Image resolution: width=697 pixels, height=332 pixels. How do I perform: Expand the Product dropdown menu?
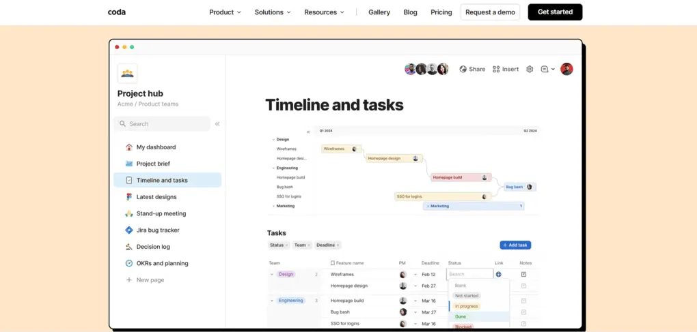click(225, 12)
